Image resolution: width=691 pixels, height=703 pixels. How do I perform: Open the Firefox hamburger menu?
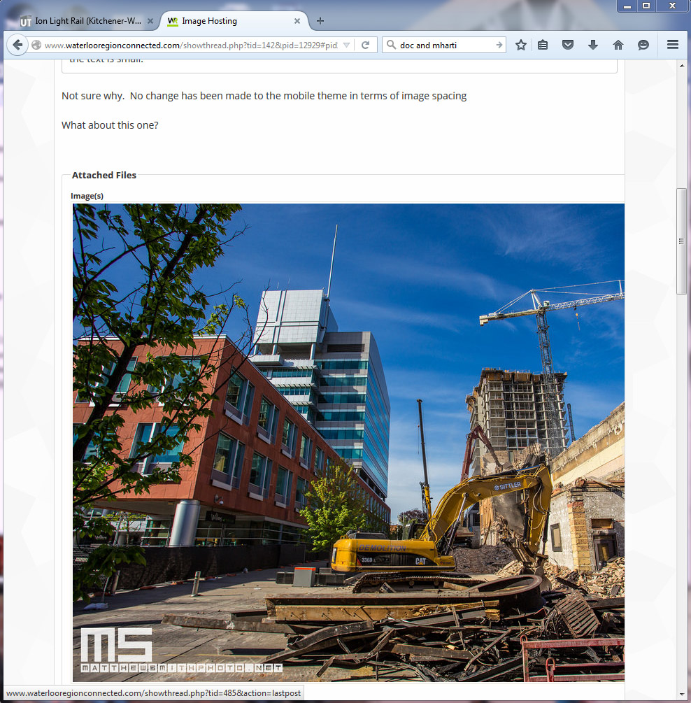(673, 45)
